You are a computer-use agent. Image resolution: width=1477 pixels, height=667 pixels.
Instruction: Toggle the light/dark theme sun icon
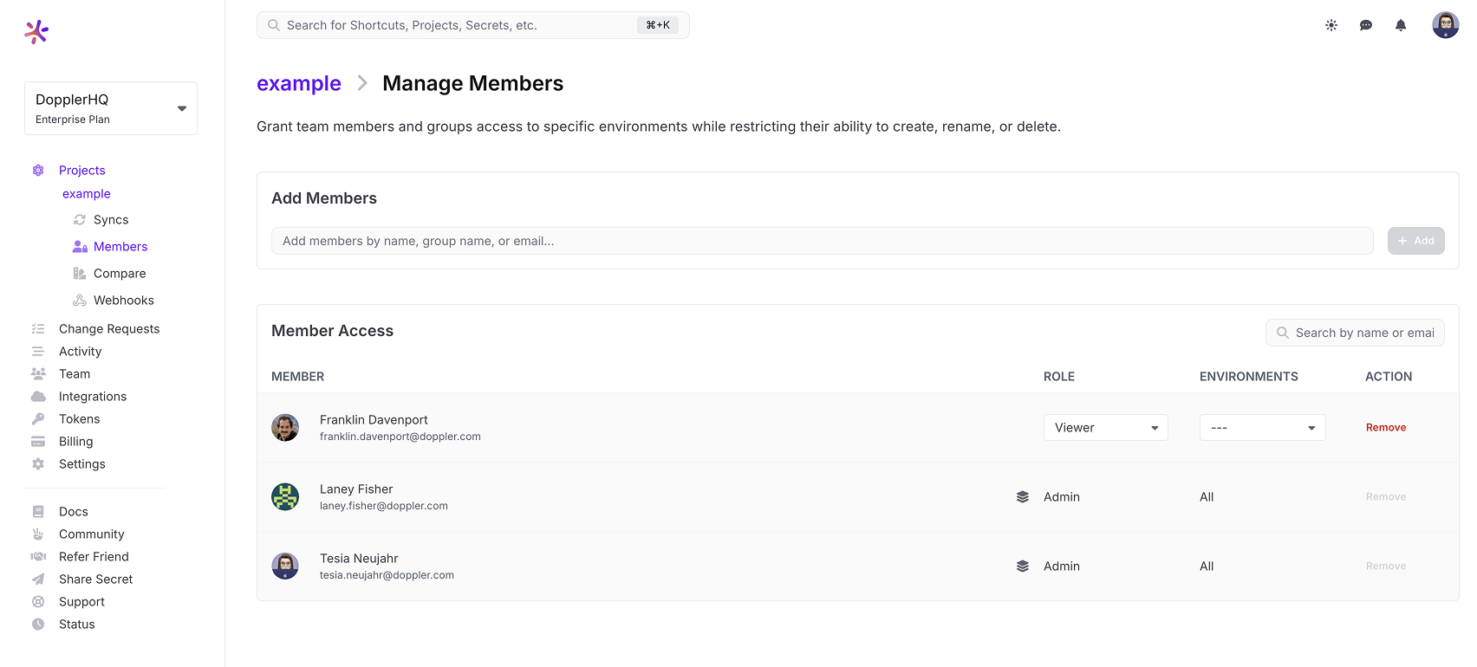coord(1331,25)
